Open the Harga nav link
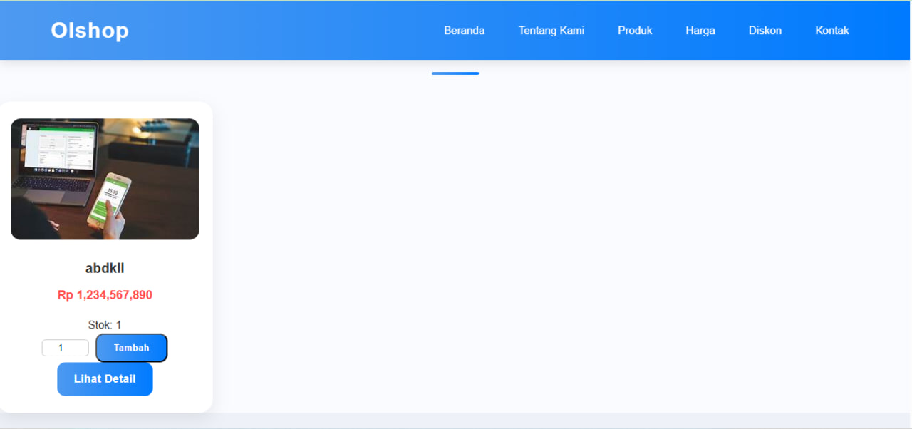Screen dimensions: 912x429 (x=700, y=31)
